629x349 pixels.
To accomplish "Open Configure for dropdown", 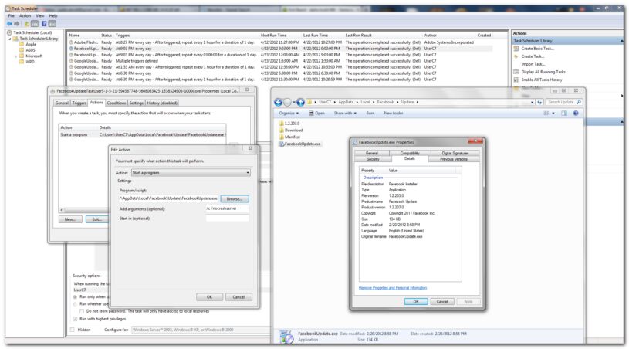I will [x=201, y=330].
